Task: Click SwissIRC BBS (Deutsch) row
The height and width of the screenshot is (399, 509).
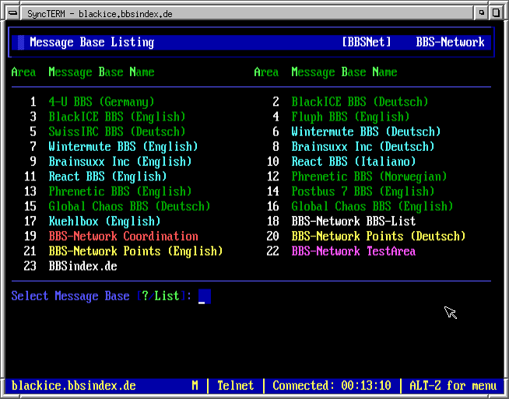Action: tap(118, 131)
